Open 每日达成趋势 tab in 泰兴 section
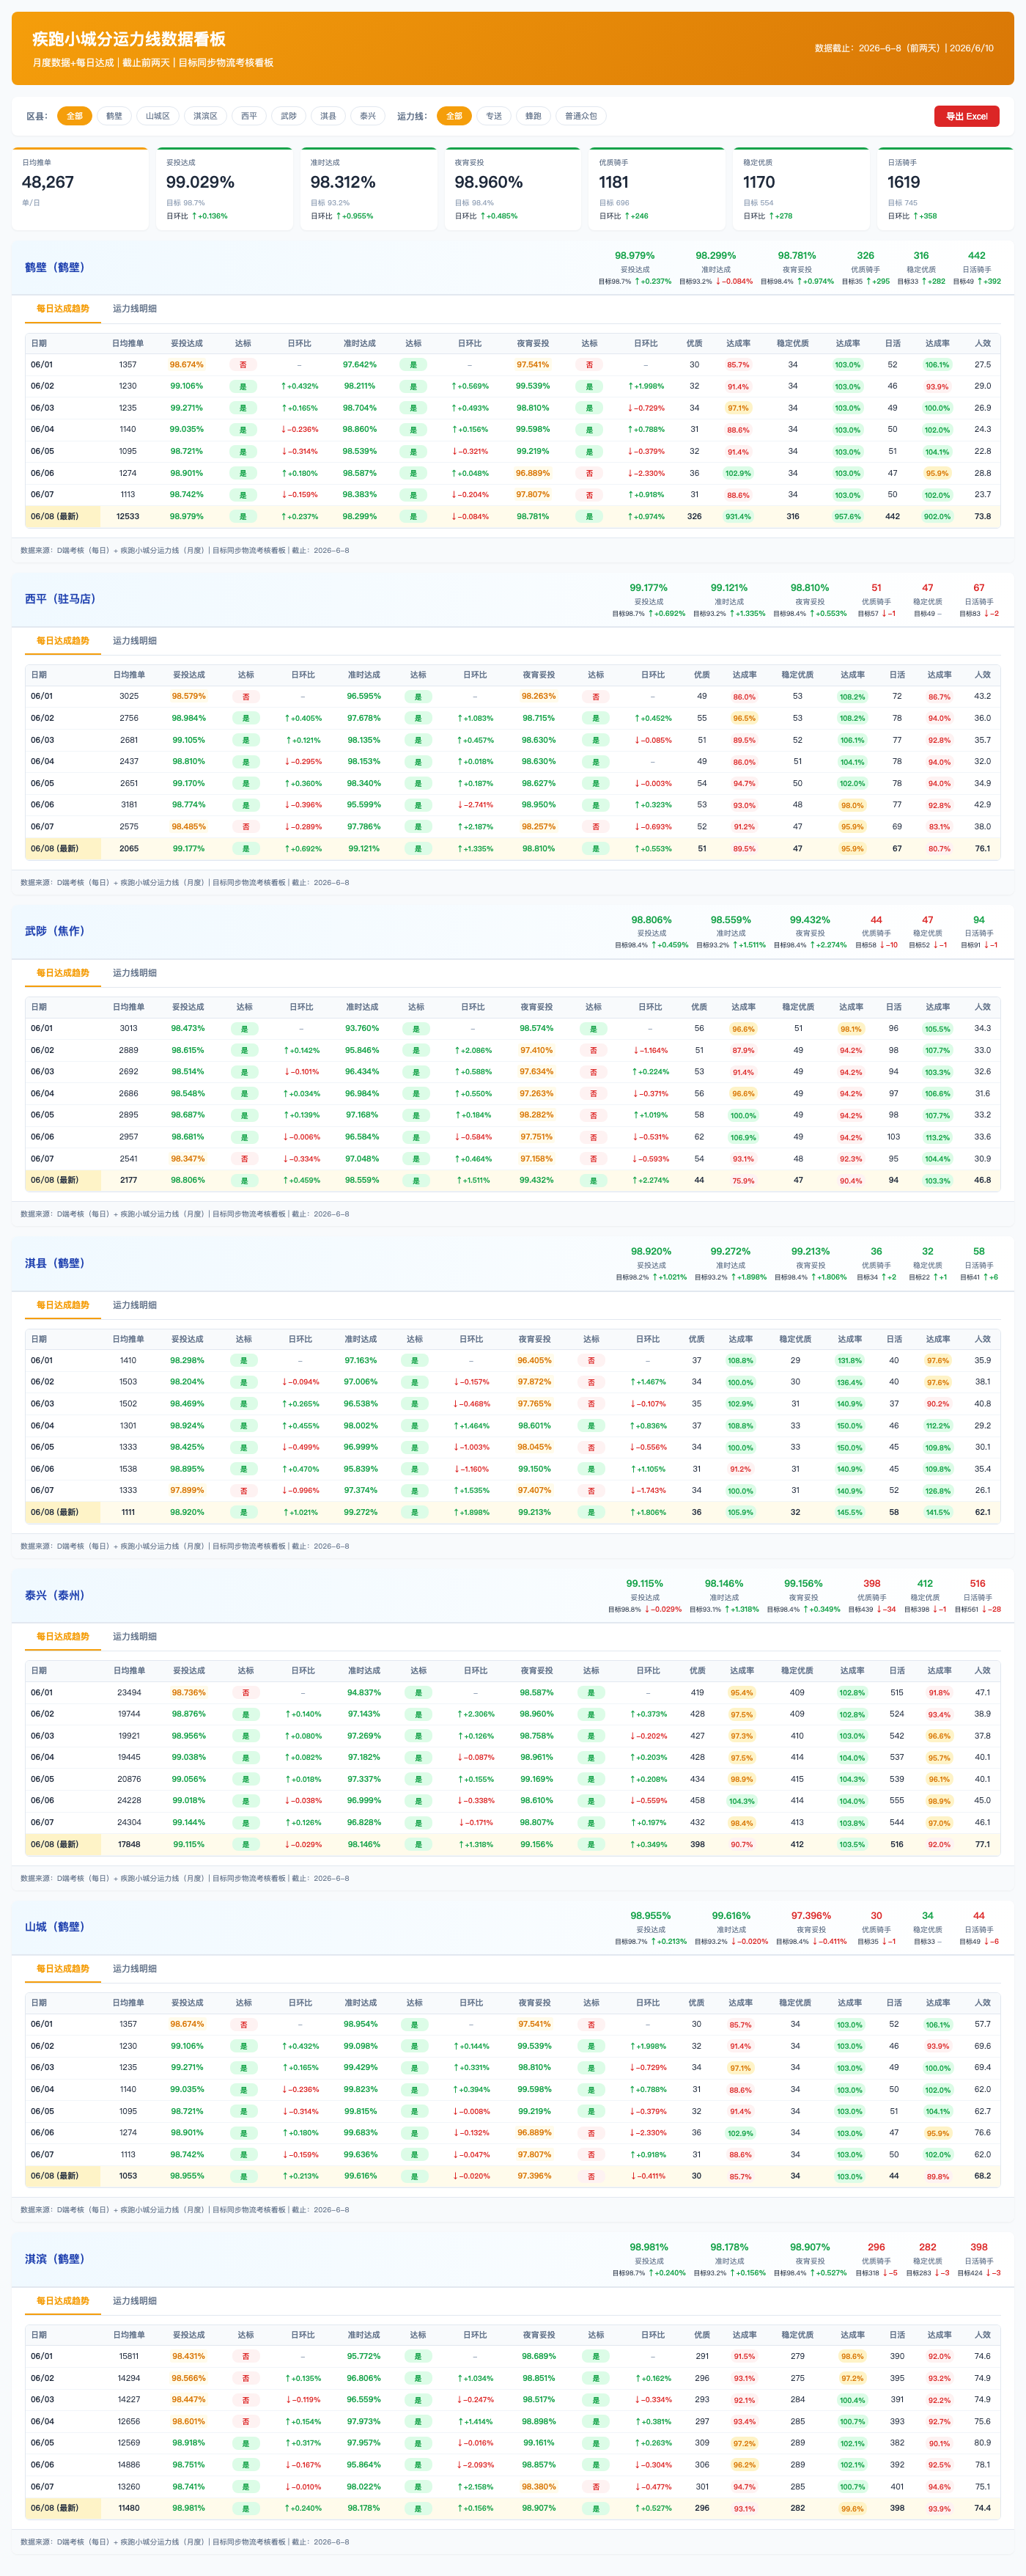This screenshot has height=2576, width=1026. (63, 1637)
